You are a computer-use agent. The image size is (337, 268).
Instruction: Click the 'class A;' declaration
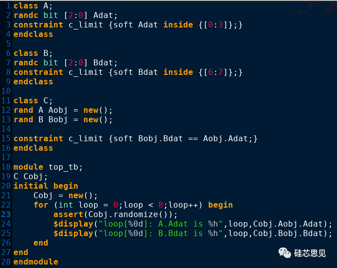(x=33, y=6)
